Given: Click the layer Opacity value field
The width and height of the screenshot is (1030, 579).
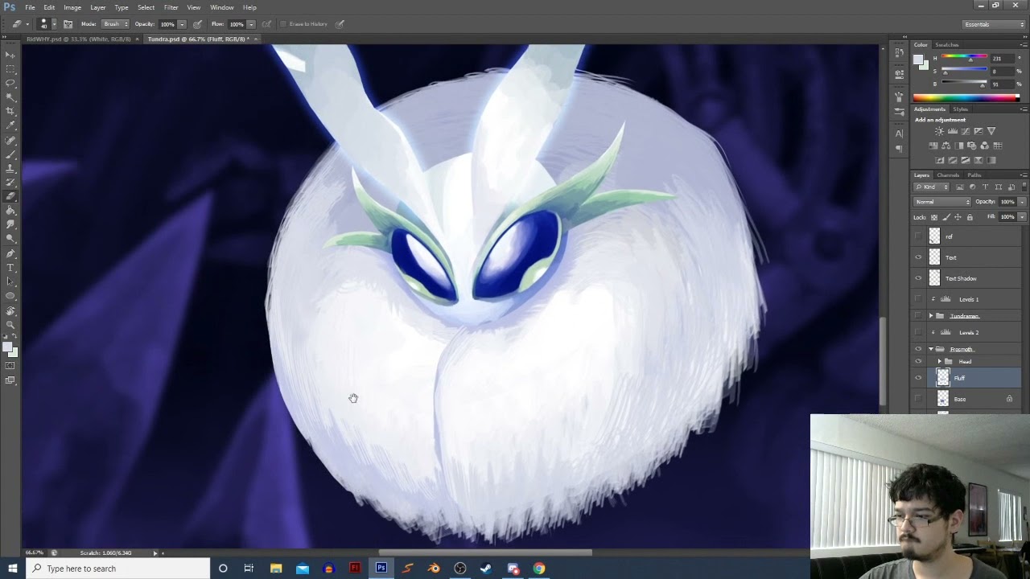Looking at the screenshot, I should [x=1007, y=202].
